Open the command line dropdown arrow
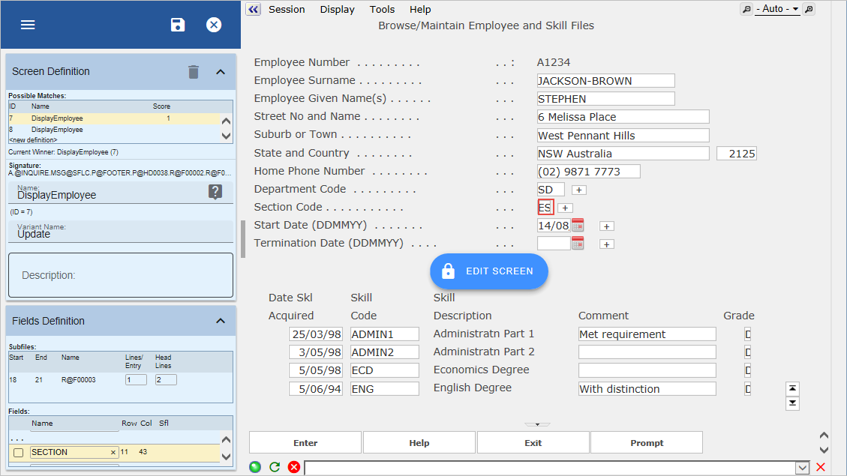Image resolution: width=847 pixels, height=476 pixels. pyautogui.click(x=802, y=468)
